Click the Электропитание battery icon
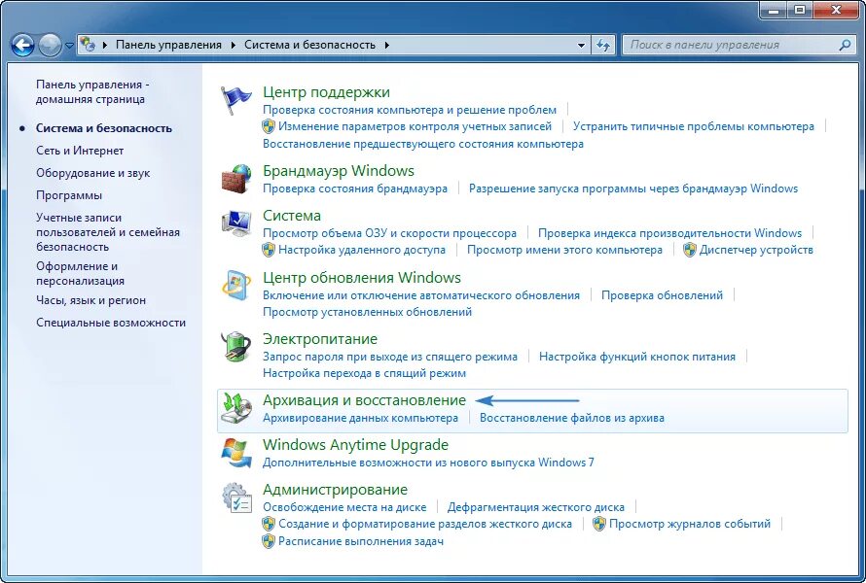This screenshot has height=583, width=866. [x=236, y=346]
